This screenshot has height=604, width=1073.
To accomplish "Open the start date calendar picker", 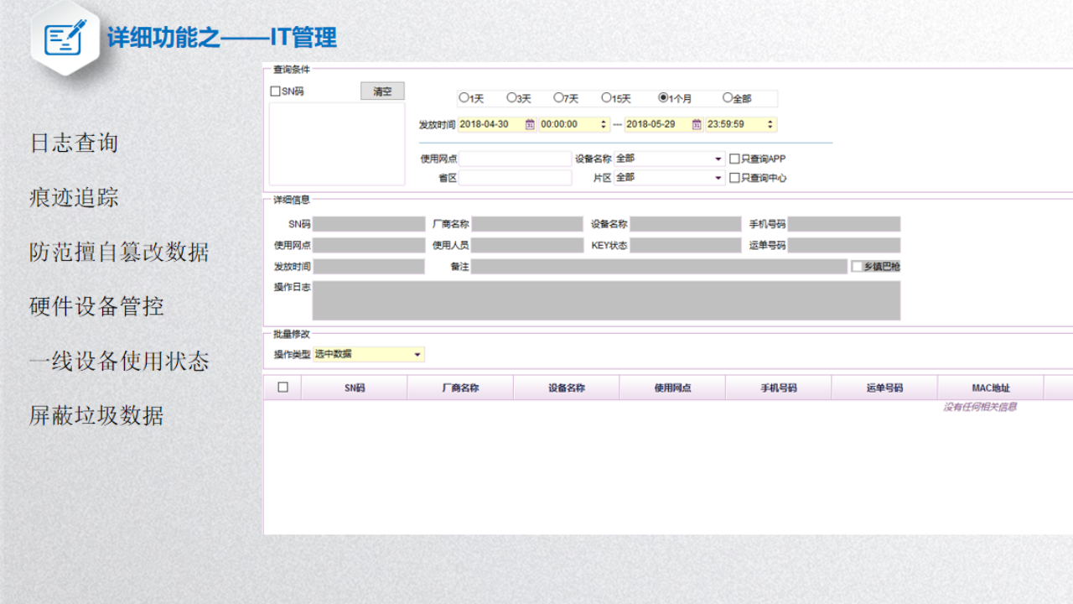I will [x=530, y=125].
